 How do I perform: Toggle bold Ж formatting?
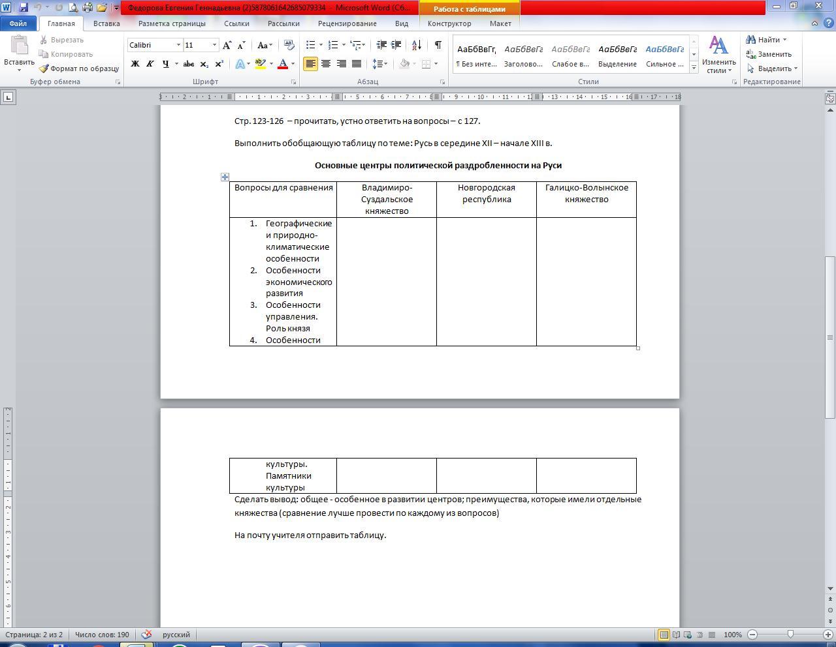(135, 64)
